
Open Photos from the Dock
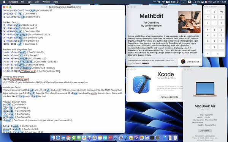point(142,137)
